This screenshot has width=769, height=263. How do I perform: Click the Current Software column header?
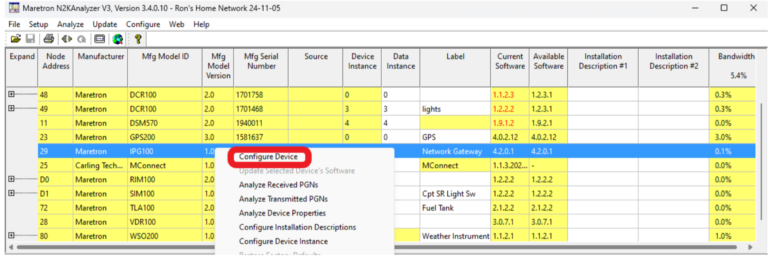click(x=510, y=68)
